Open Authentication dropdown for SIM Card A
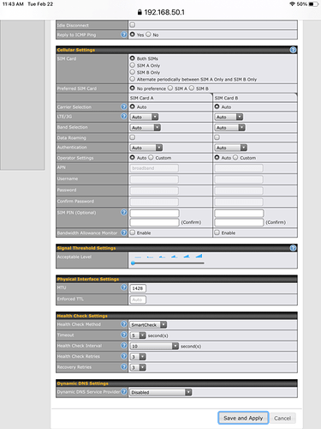This screenshot has width=321, height=429. point(146,148)
